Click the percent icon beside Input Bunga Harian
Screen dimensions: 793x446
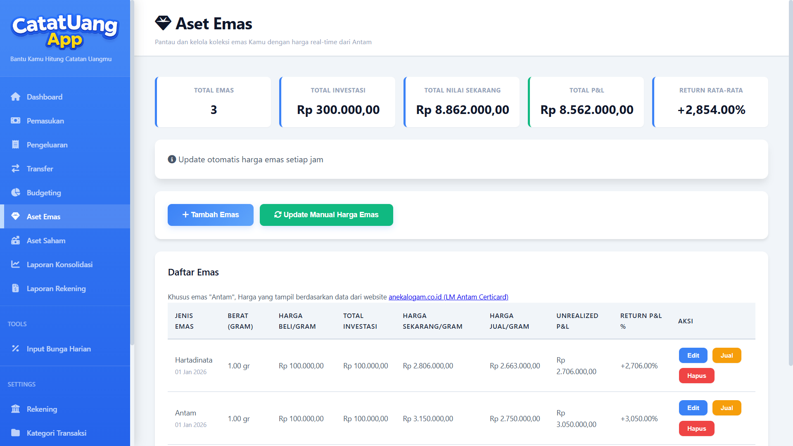(x=16, y=349)
